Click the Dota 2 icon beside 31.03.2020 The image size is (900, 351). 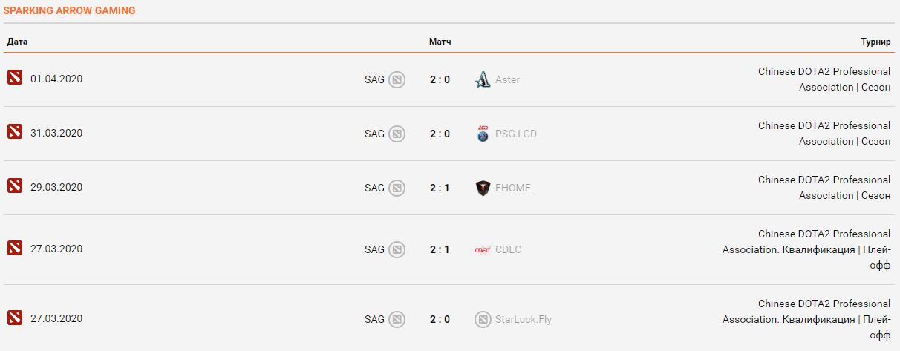tap(15, 132)
